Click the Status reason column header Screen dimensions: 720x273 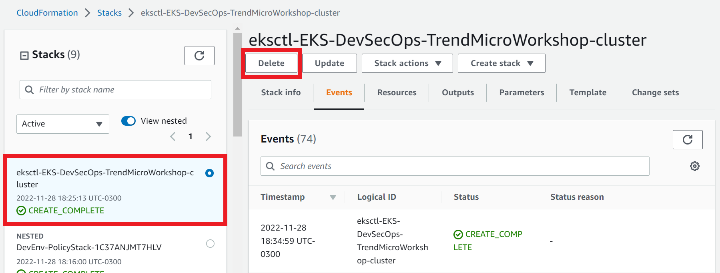577,197
